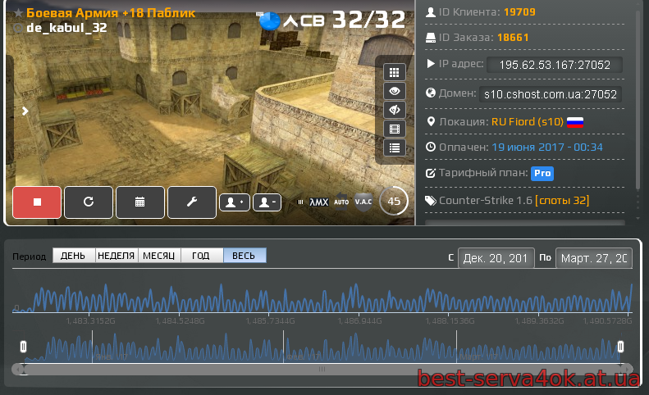Click the 1,483.3152G axis label
The height and width of the screenshot is (395, 649).
pos(90,321)
